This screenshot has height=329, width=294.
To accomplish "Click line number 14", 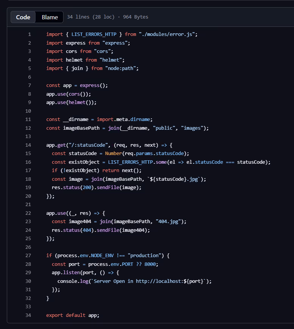I will [x=28, y=145].
